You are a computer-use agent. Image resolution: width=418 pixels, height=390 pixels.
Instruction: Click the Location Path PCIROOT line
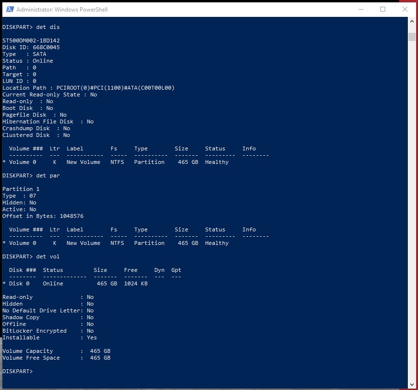(x=88, y=88)
